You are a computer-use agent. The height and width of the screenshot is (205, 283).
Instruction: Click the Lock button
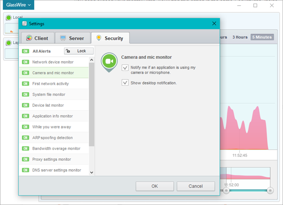(x=79, y=51)
